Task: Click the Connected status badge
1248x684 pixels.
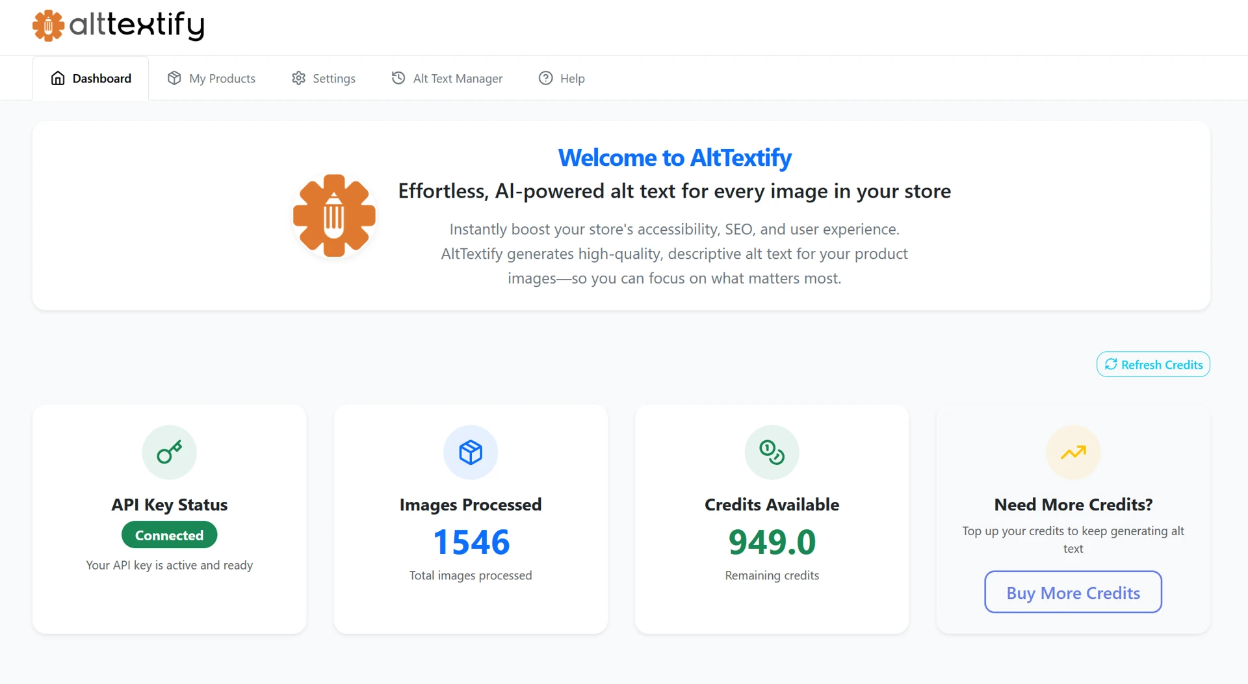Action: pos(169,534)
